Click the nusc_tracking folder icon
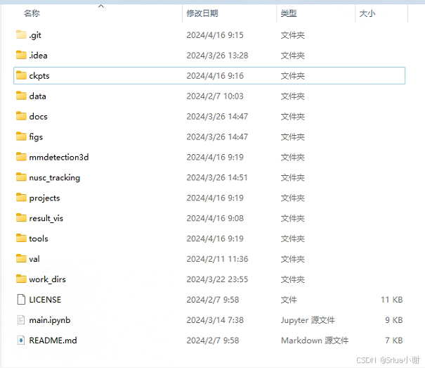 click(x=21, y=177)
